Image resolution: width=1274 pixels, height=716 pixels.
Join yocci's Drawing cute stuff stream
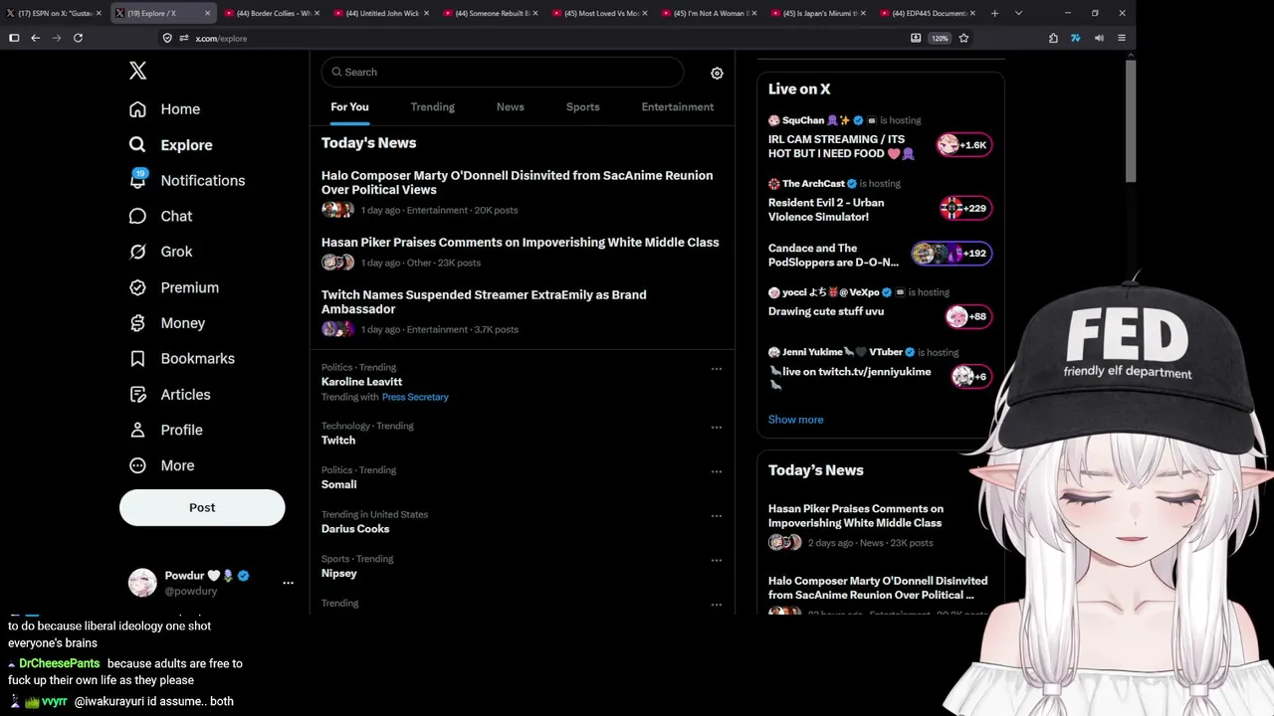826,311
